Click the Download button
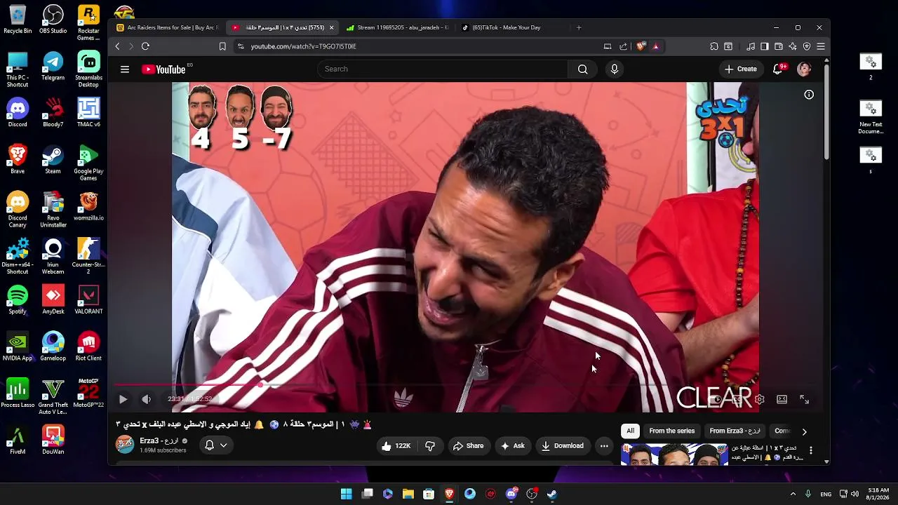Viewport: 898px width, 505px height. (563, 446)
